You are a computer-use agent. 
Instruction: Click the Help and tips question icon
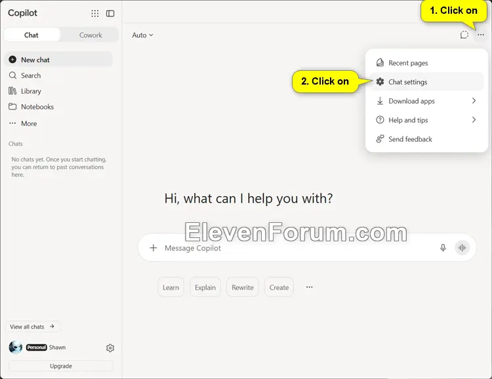click(380, 120)
